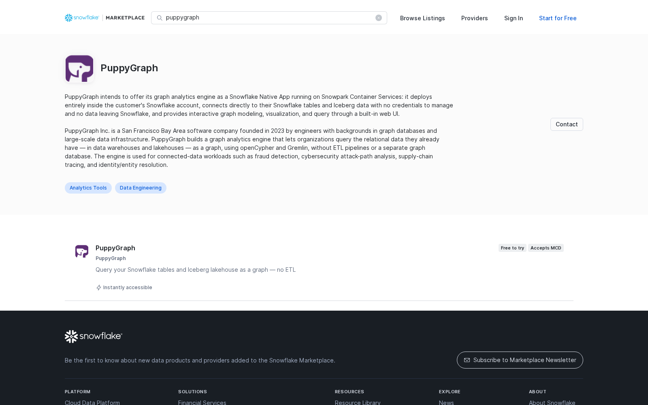648x405 pixels.
Task: Open the Providers page
Action: tap(475, 18)
